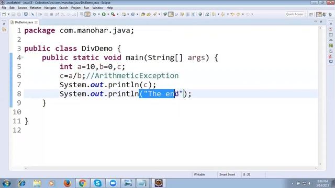
Task: Expand the New Java Class dropdown arrow
Action: click(137, 14)
